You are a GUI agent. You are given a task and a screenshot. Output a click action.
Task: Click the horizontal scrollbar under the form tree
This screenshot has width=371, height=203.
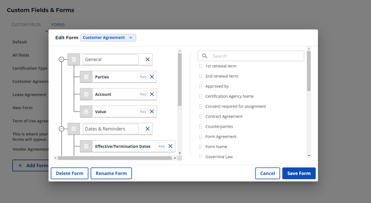coord(115,158)
